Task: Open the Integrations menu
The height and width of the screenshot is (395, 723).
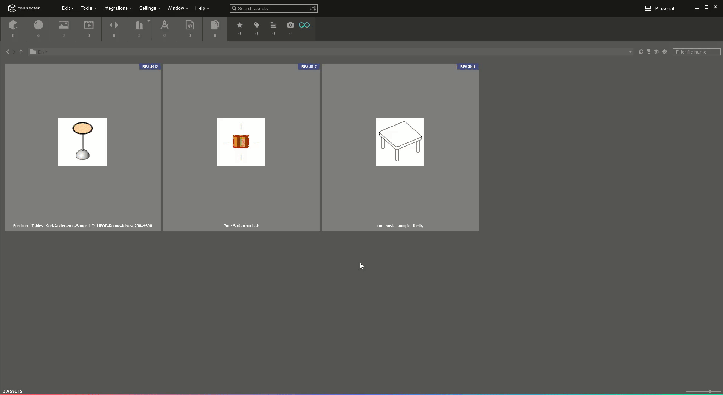Action: (x=117, y=8)
